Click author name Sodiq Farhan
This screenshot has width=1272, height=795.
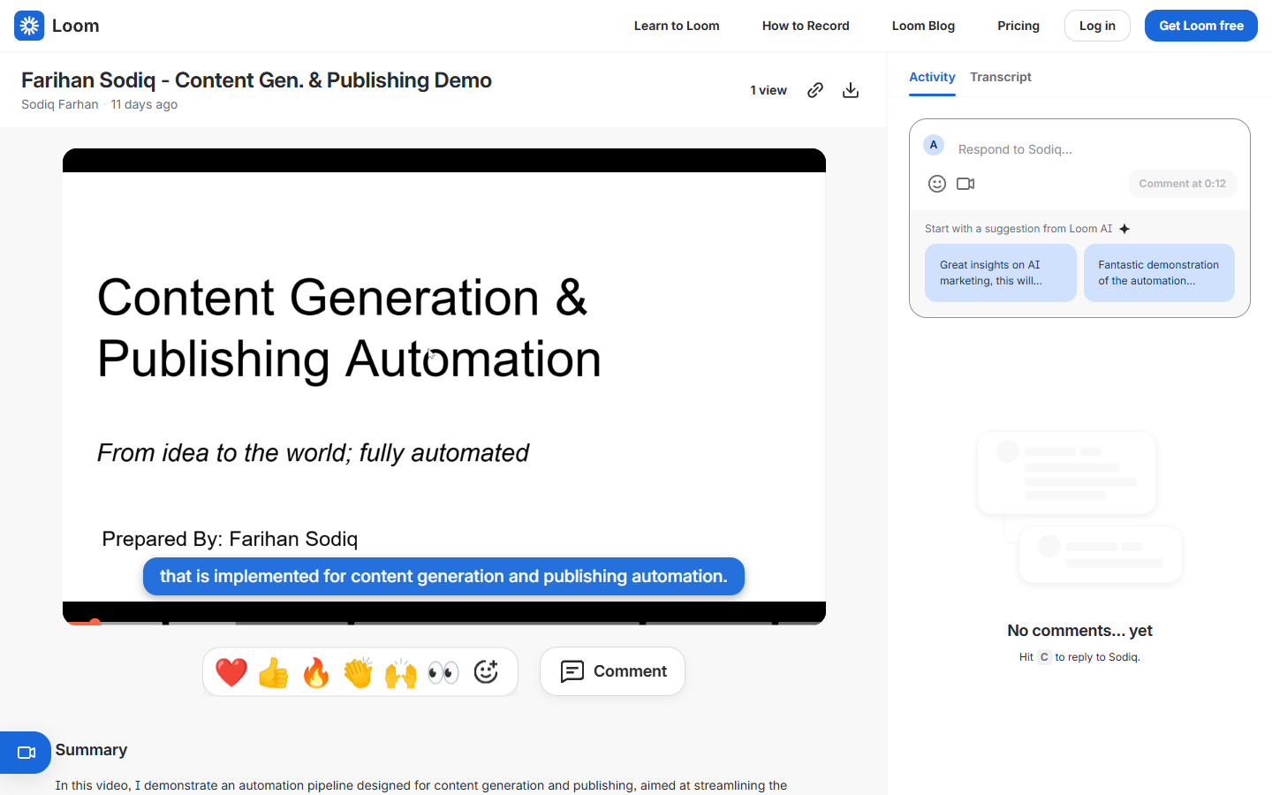(60, 104)
